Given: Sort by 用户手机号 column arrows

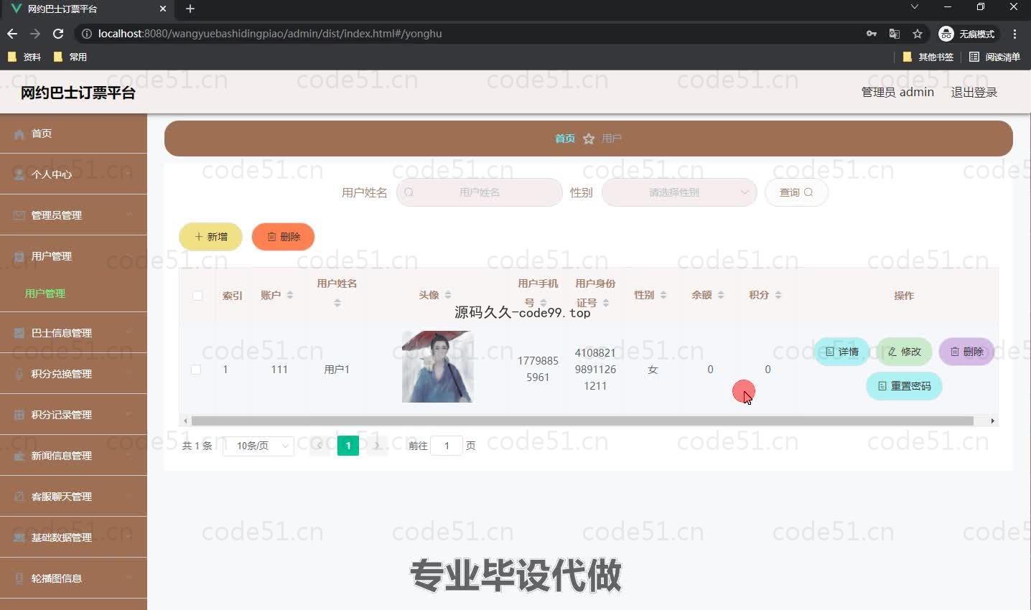Looking at the screenshot, I should click(x=544, y=303).
